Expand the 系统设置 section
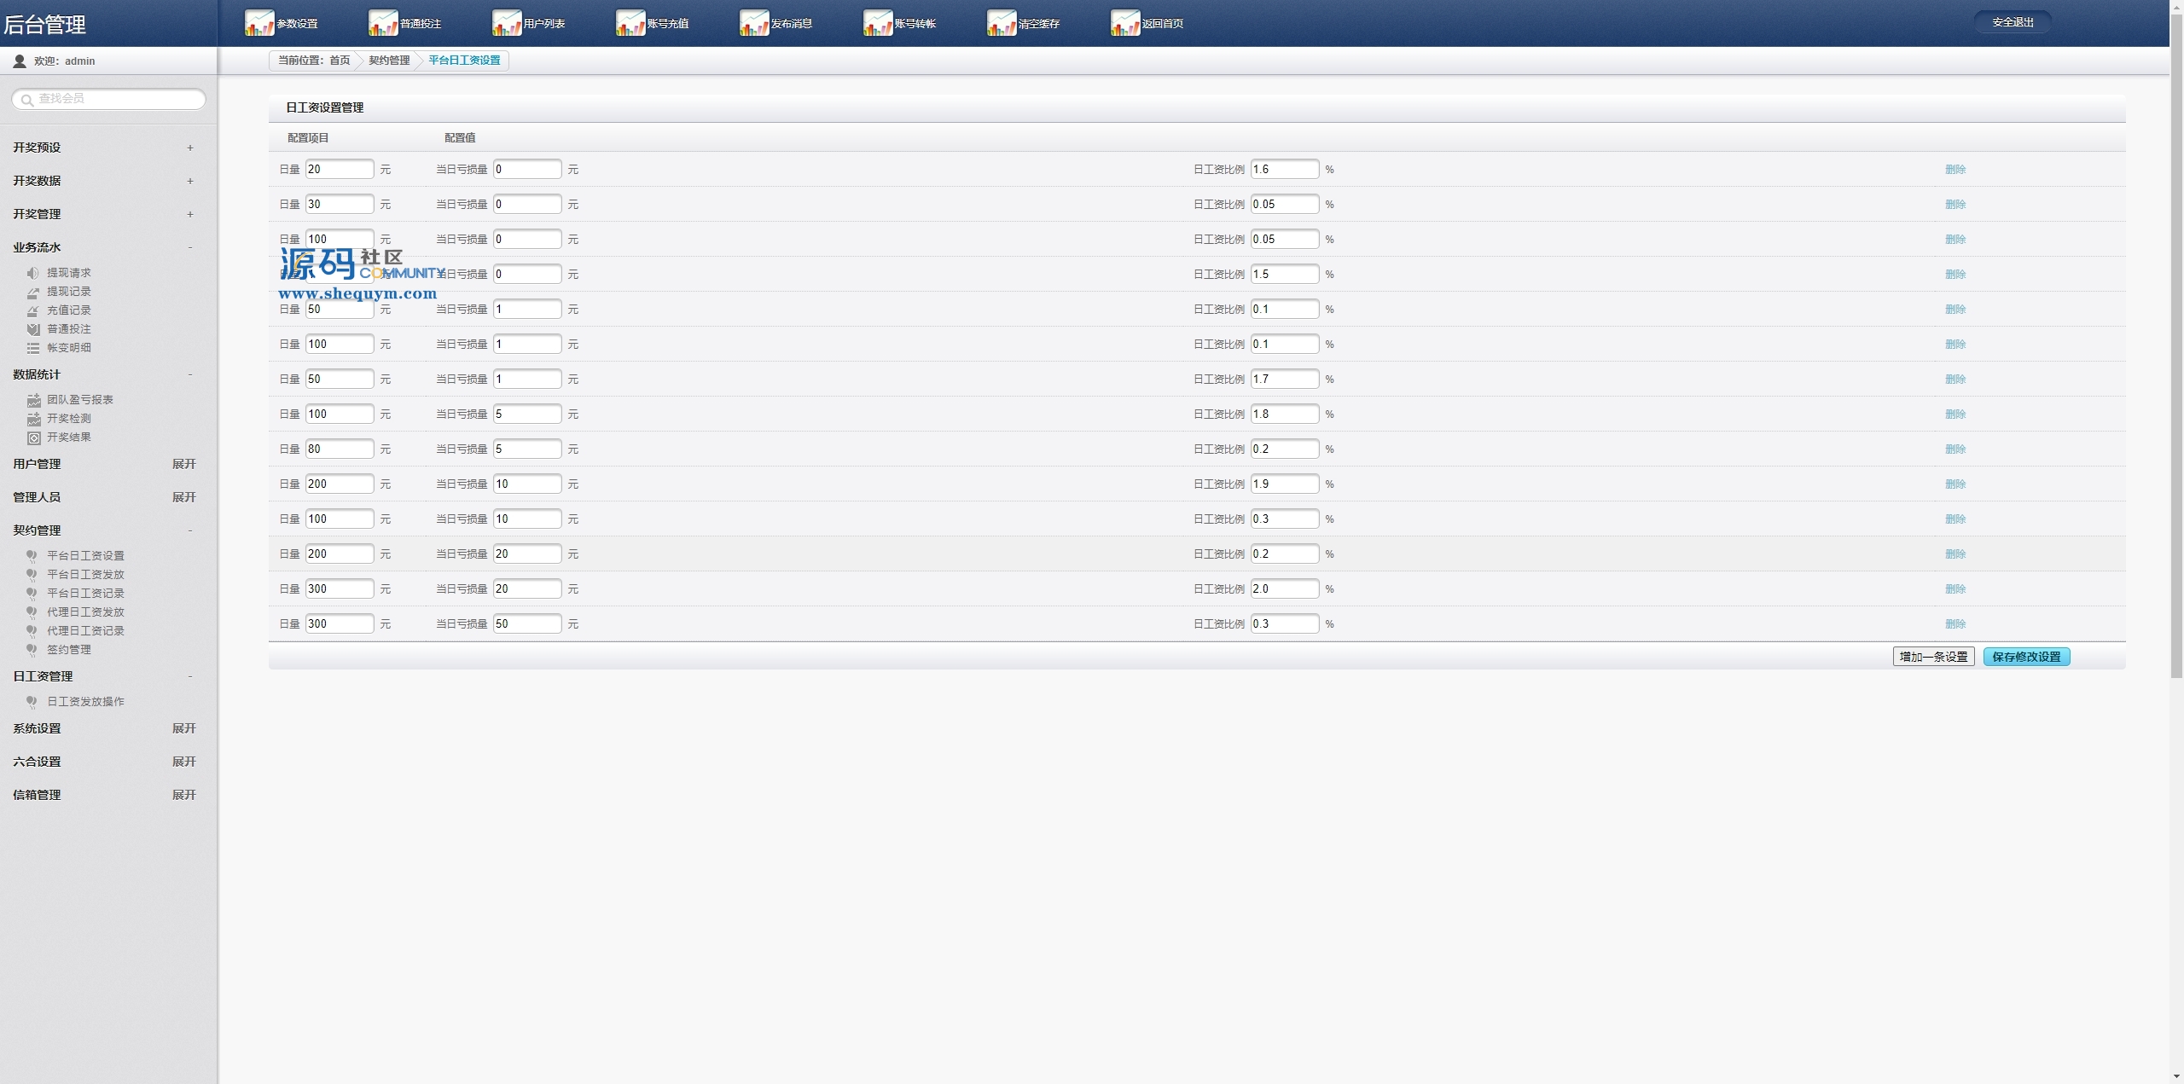 click(183, 728)
